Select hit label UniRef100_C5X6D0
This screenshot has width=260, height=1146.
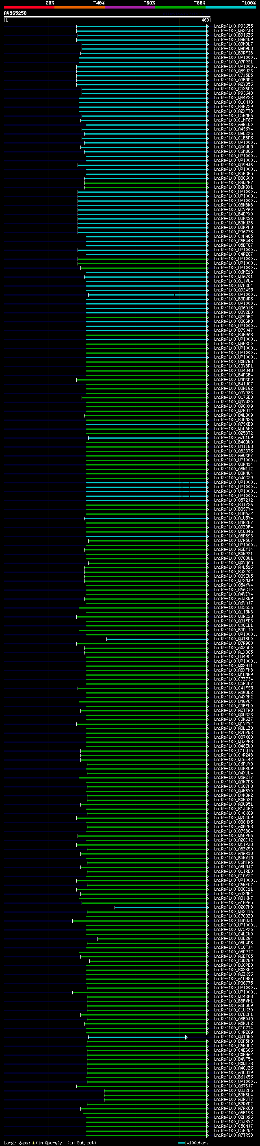233,89
